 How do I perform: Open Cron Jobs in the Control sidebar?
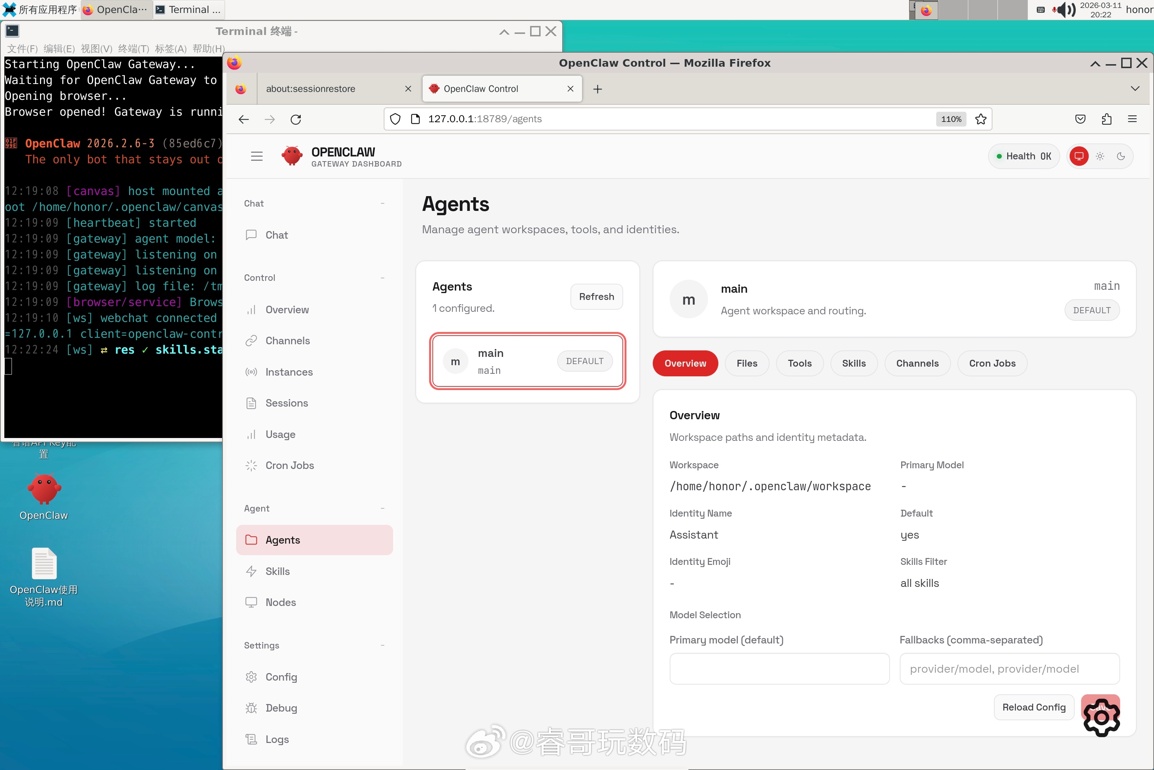coord(289,465)
